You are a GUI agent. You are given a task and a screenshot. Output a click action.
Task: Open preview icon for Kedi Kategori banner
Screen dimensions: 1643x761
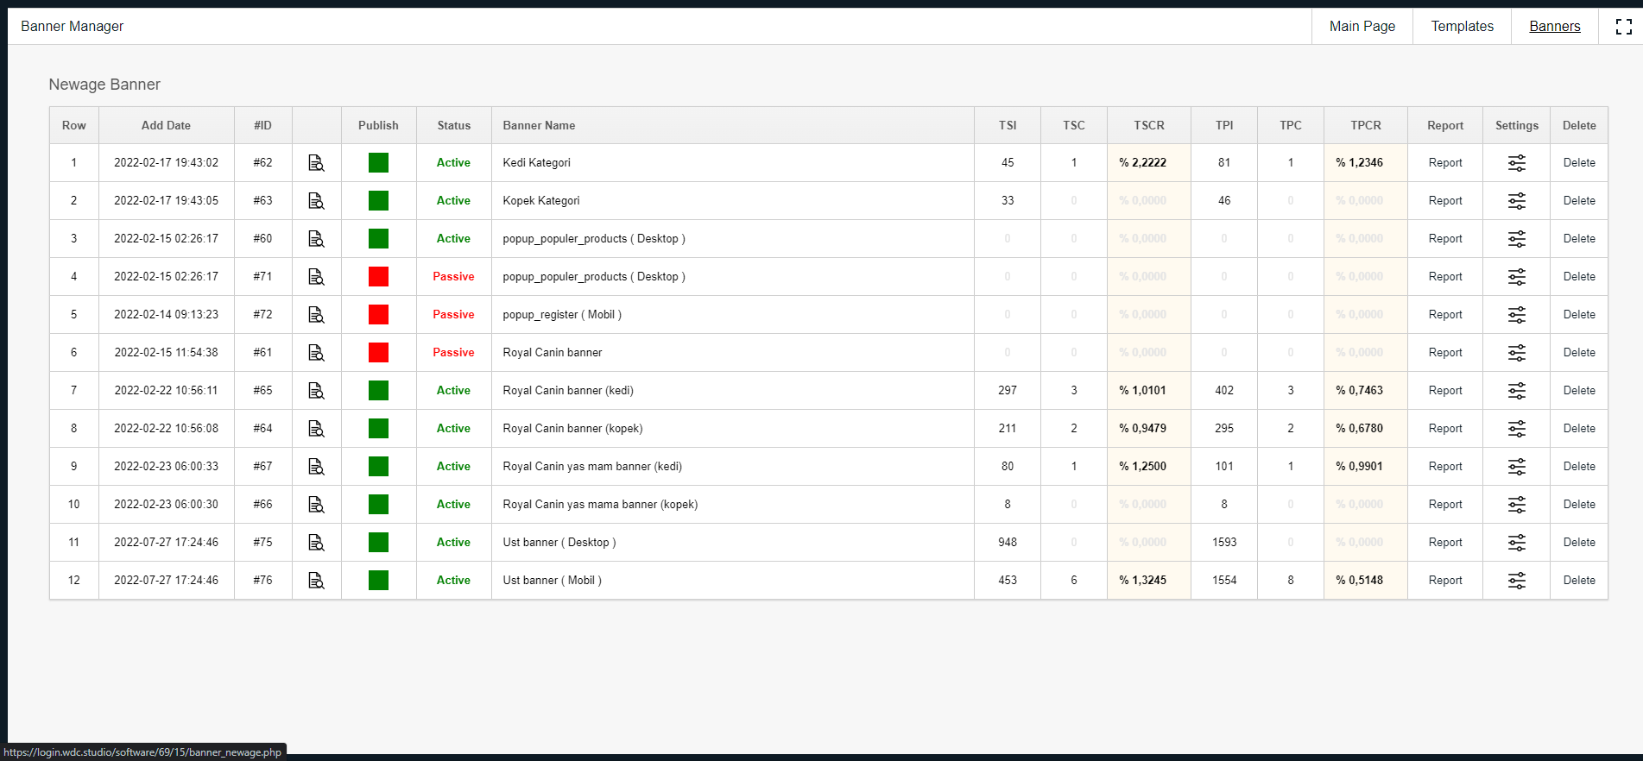(x=316, y=163)
